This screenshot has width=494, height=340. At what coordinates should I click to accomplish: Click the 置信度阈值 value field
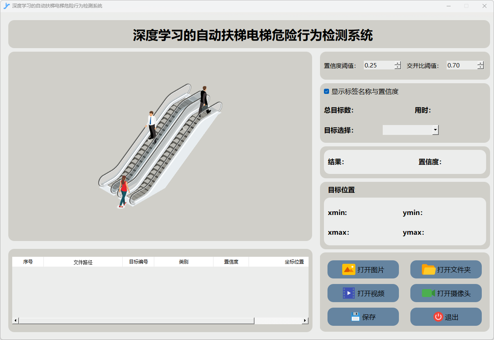point(378,65)
